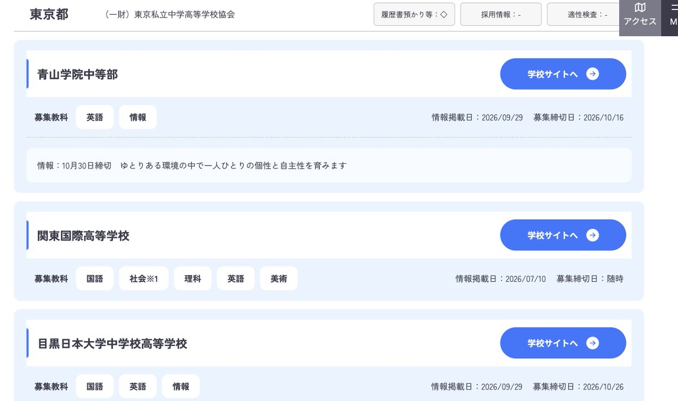Click the 募集教科 label in the 青山学院 card

51,117
